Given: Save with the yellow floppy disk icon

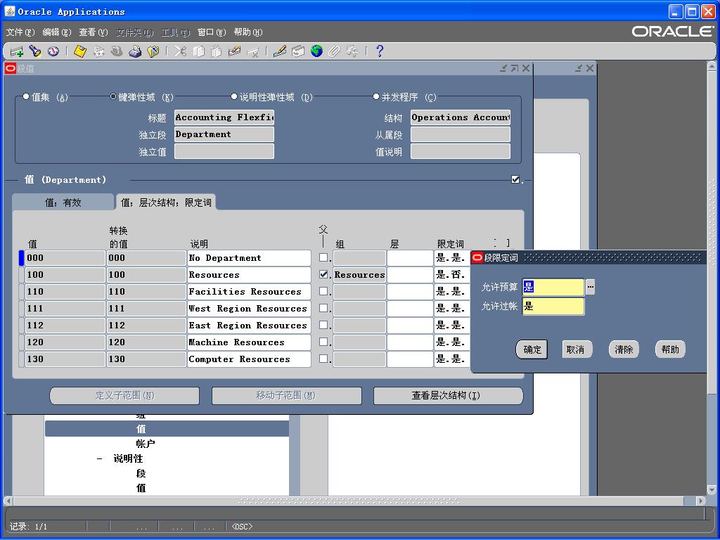Looking at the screenshot, I should pyautogui.click(x=80, y=51).
